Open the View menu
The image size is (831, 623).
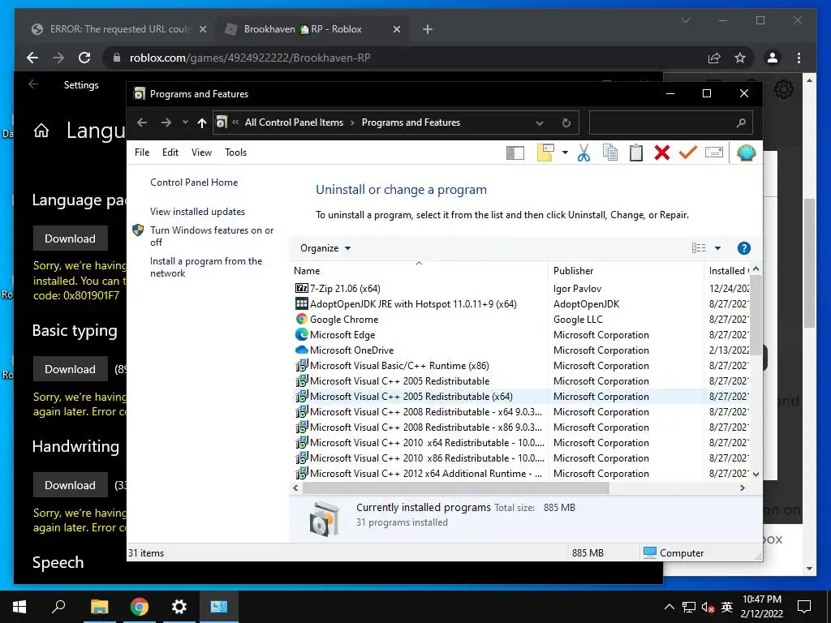click(201, 153)
